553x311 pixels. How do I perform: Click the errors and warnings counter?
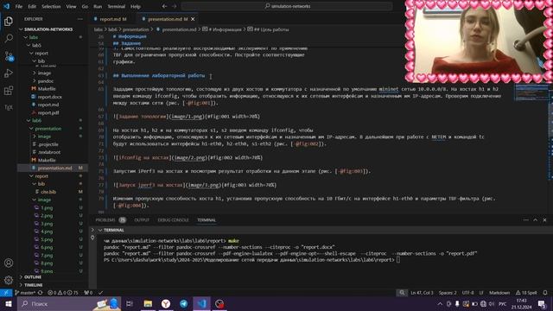pyautogui.click(x=63, y=293)
